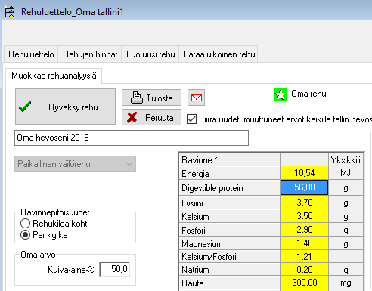Click the Lysiini row label
This screenshot has height=291, width=372.
[229, 203]
